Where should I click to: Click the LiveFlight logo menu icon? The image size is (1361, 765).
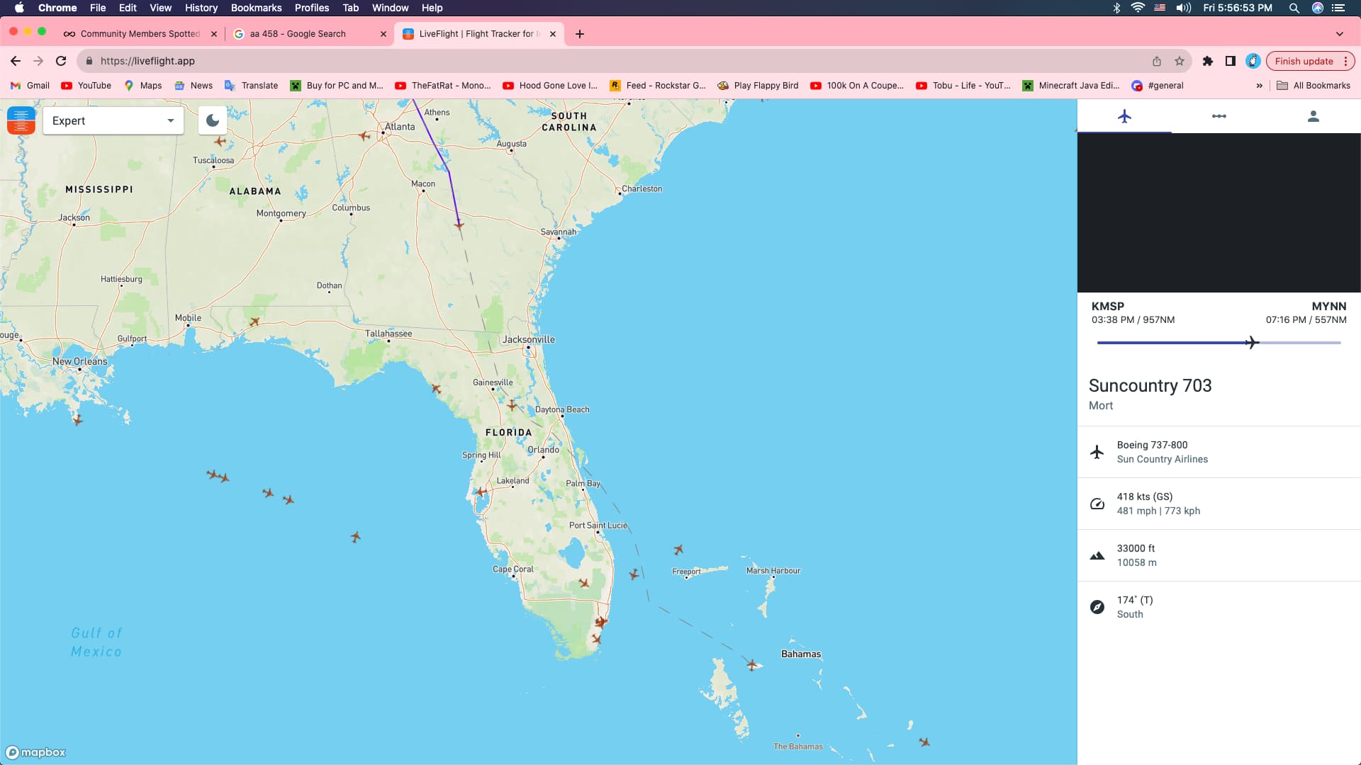[21, 120]
